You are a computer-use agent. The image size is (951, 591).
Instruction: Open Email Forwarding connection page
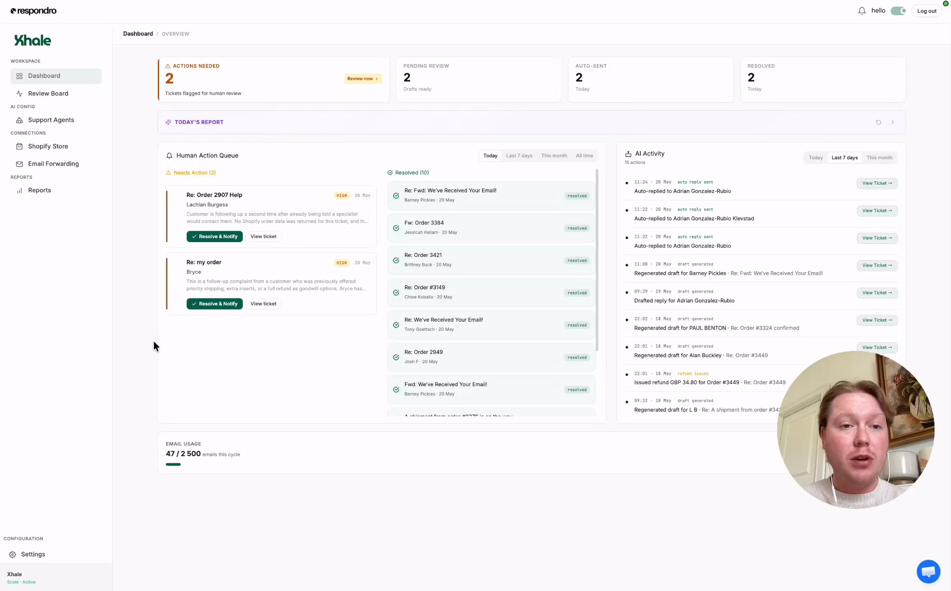56,164
